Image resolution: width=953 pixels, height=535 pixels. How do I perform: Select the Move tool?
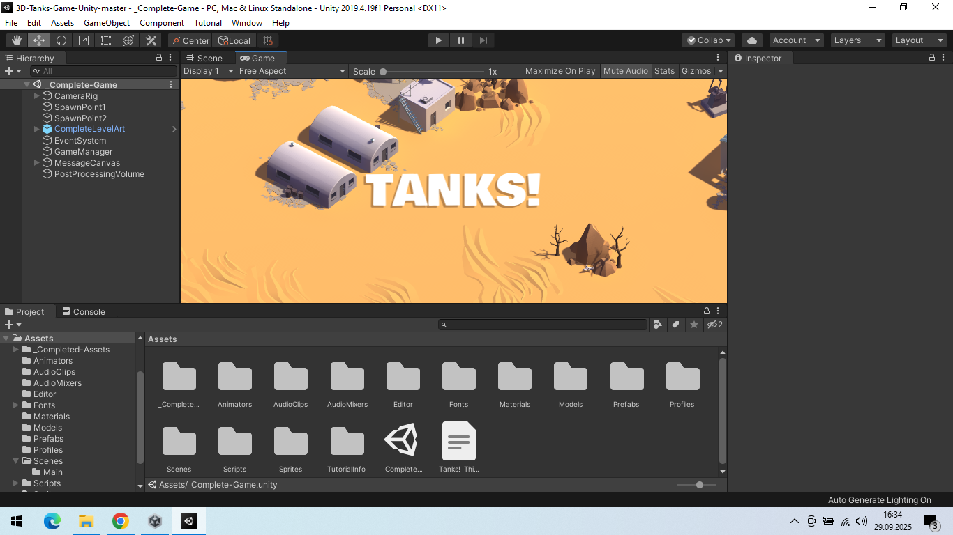pos(39,40)
